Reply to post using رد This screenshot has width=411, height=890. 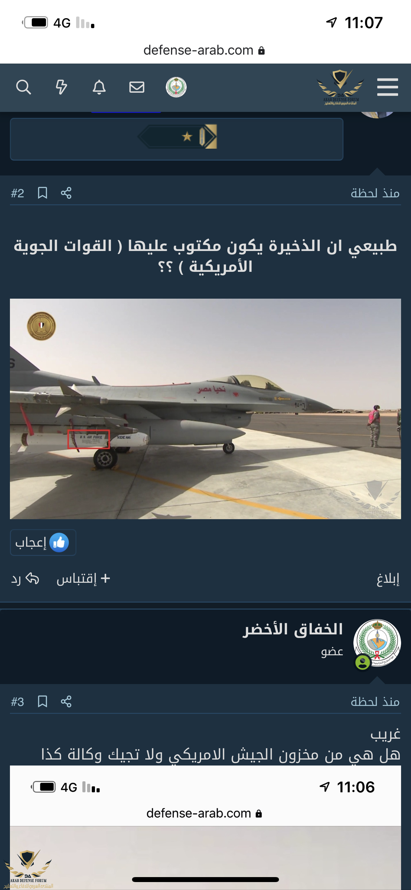tap(25, 579)
